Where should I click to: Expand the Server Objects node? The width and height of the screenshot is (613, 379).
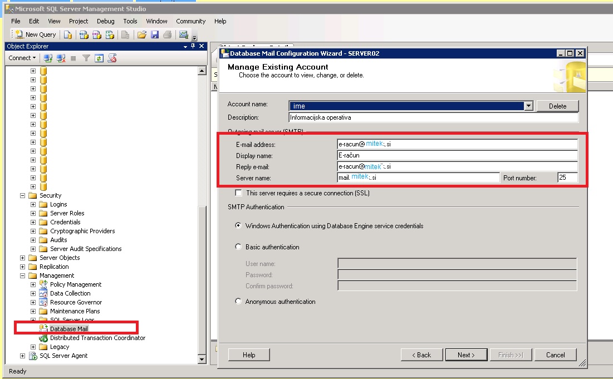(23, 258)
